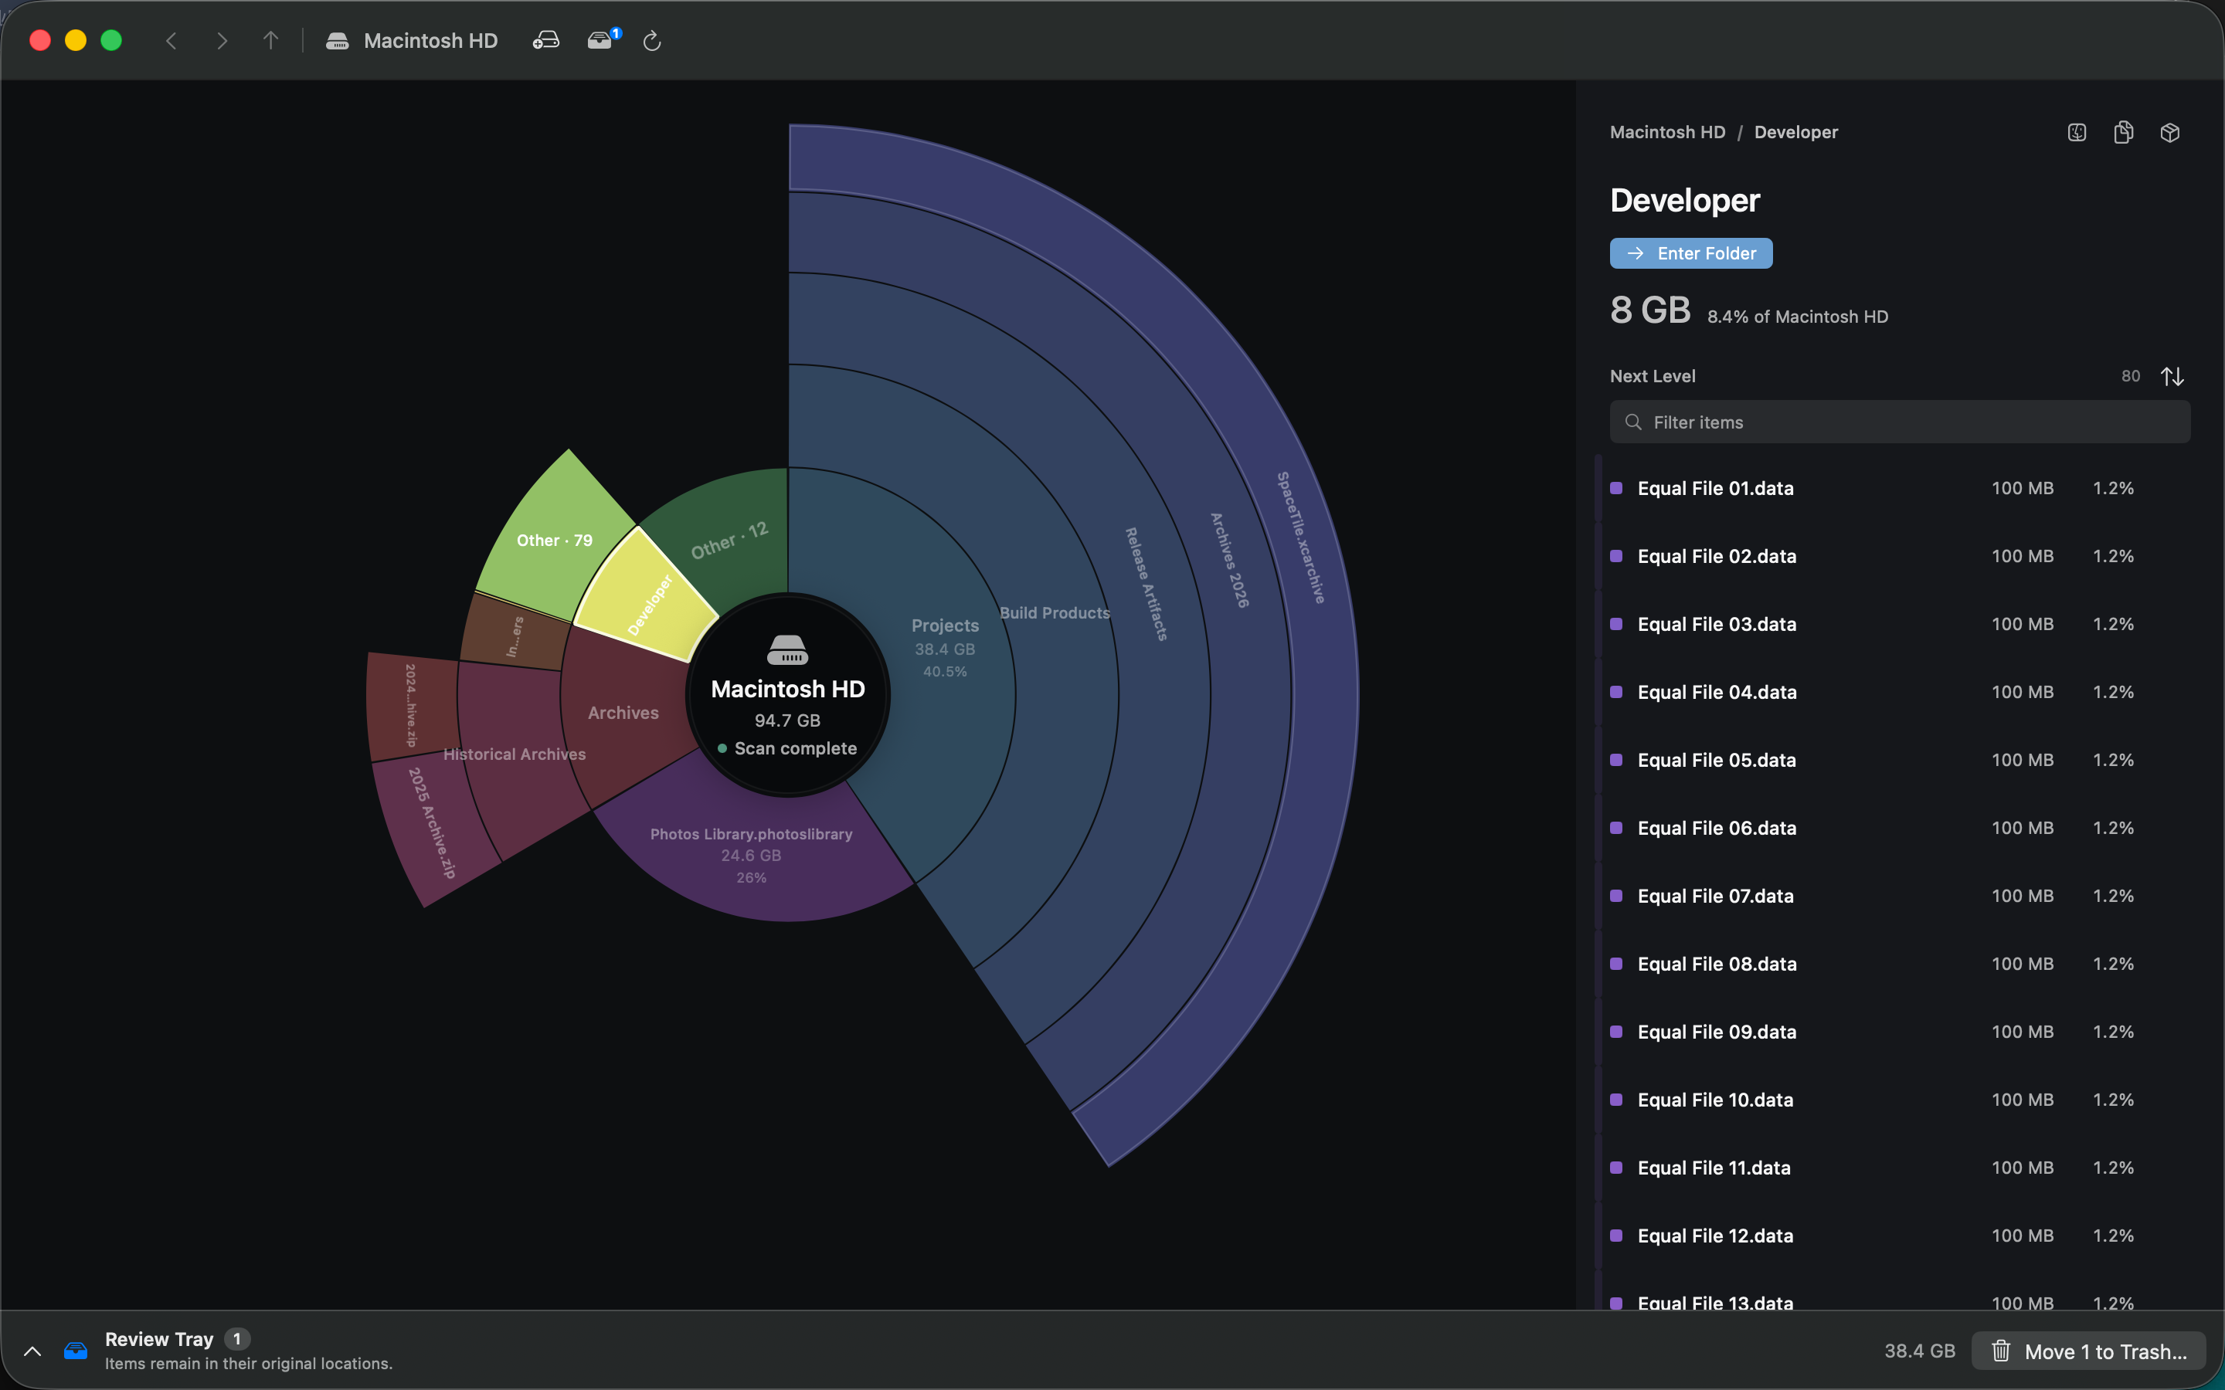Click the Next Level heading
Screen dimensions: 2225x1390
pos(1653,376)
